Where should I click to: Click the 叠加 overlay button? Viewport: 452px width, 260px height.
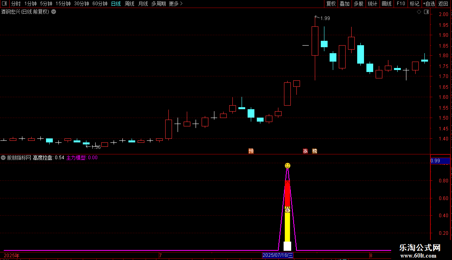[344, 4]
